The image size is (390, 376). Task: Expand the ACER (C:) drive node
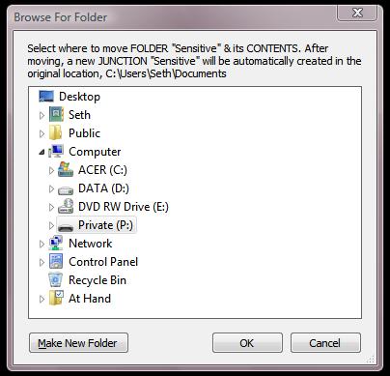pyautogui.click(x=51, y=170)
